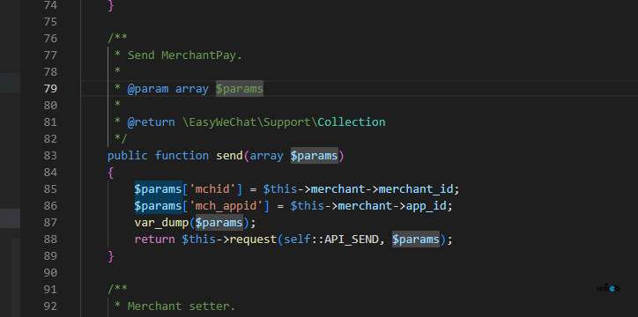Screen dimensions: 638x317
Task: Click the opening brace on line 84
Action: (111, 173)
